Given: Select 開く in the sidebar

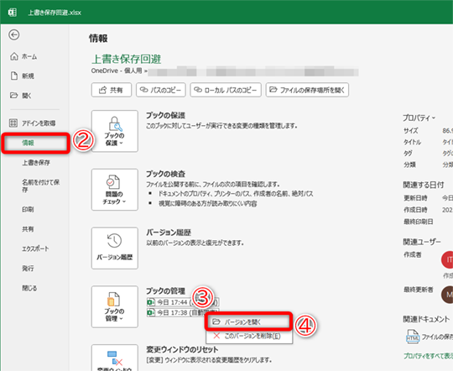Looking at the screenshot, I should click(21, 96).
